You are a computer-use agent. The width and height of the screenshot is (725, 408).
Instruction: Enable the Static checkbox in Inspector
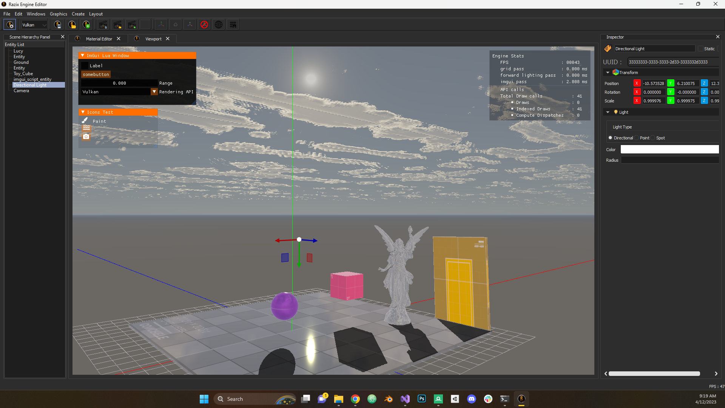pyautogui.click(x=701, y=49)
